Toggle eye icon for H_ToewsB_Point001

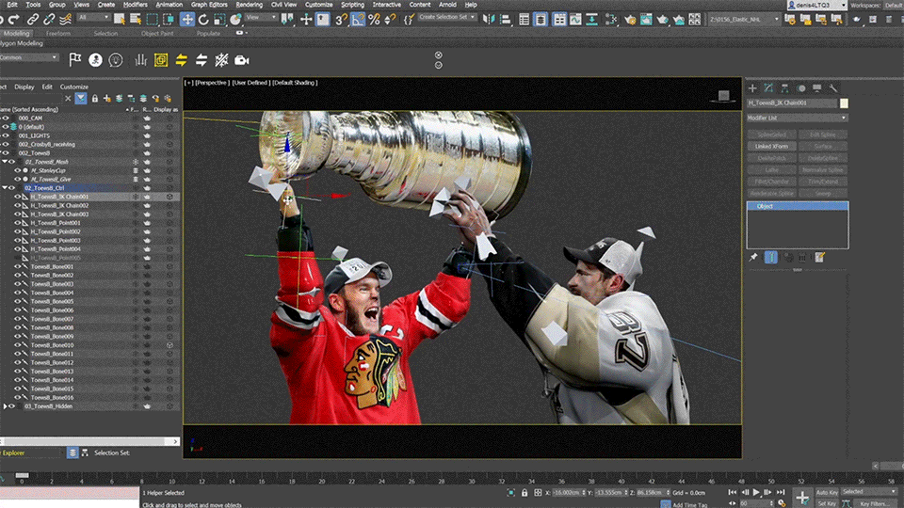pyautogui.click(x=17, y=223)
